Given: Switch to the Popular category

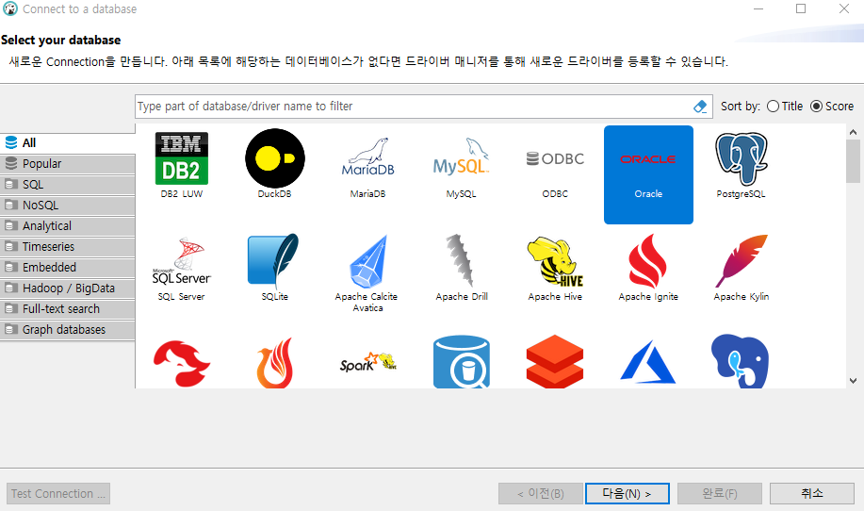Looking at the screenshot, I should tap(67, 164).
